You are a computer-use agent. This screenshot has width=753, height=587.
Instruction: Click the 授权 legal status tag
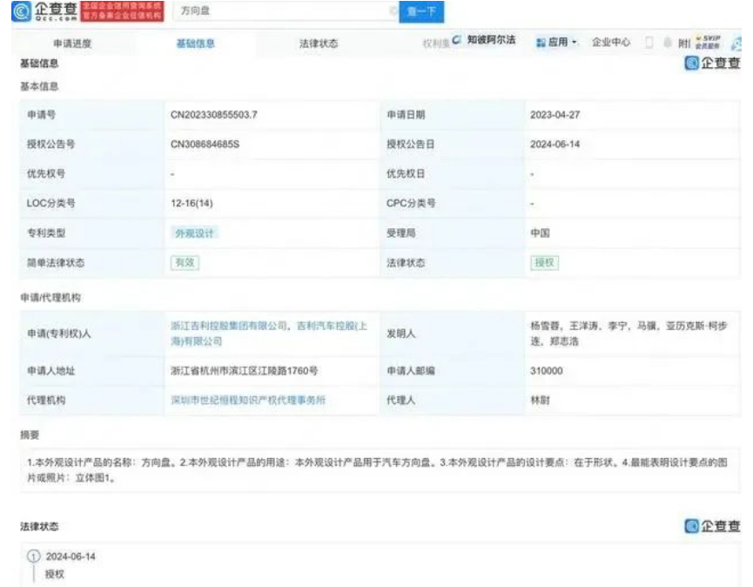pyautogui.click(x=545, y=263)
